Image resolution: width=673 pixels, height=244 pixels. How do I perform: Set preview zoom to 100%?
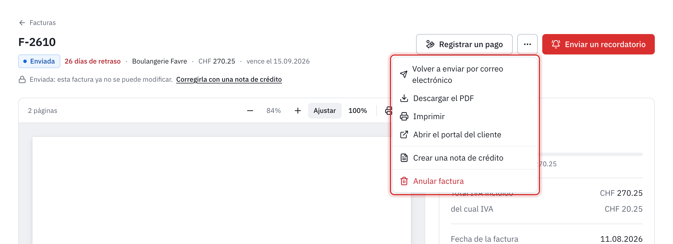point(358,111)
